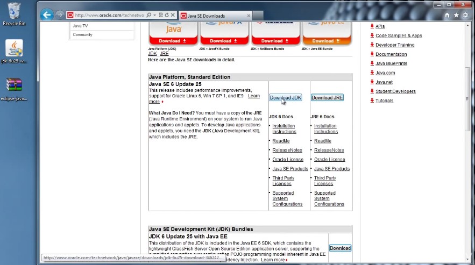
Task: Open JDK 6 Third Party Licenses link
Action: click(283, 181)
